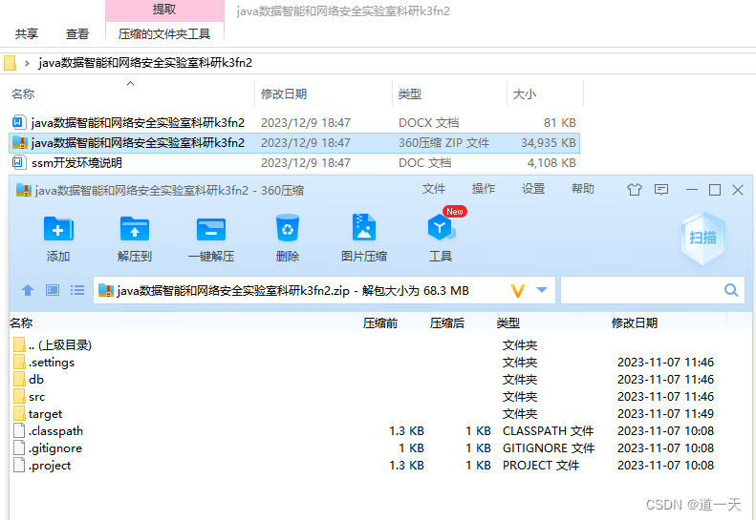Click the .settings folder icon
The image size is (756, 520).
19,362
